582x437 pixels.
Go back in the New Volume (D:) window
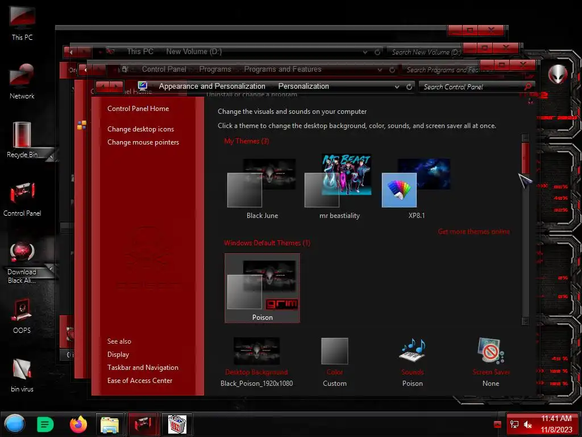(71, 52)
